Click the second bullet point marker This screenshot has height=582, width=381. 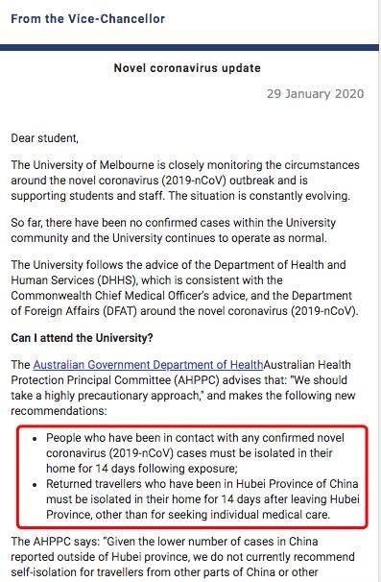tap(36, 485)
